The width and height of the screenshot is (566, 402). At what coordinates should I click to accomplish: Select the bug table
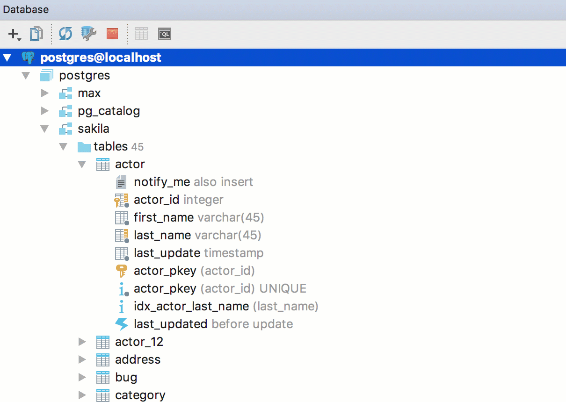click(x=125, y=377)
